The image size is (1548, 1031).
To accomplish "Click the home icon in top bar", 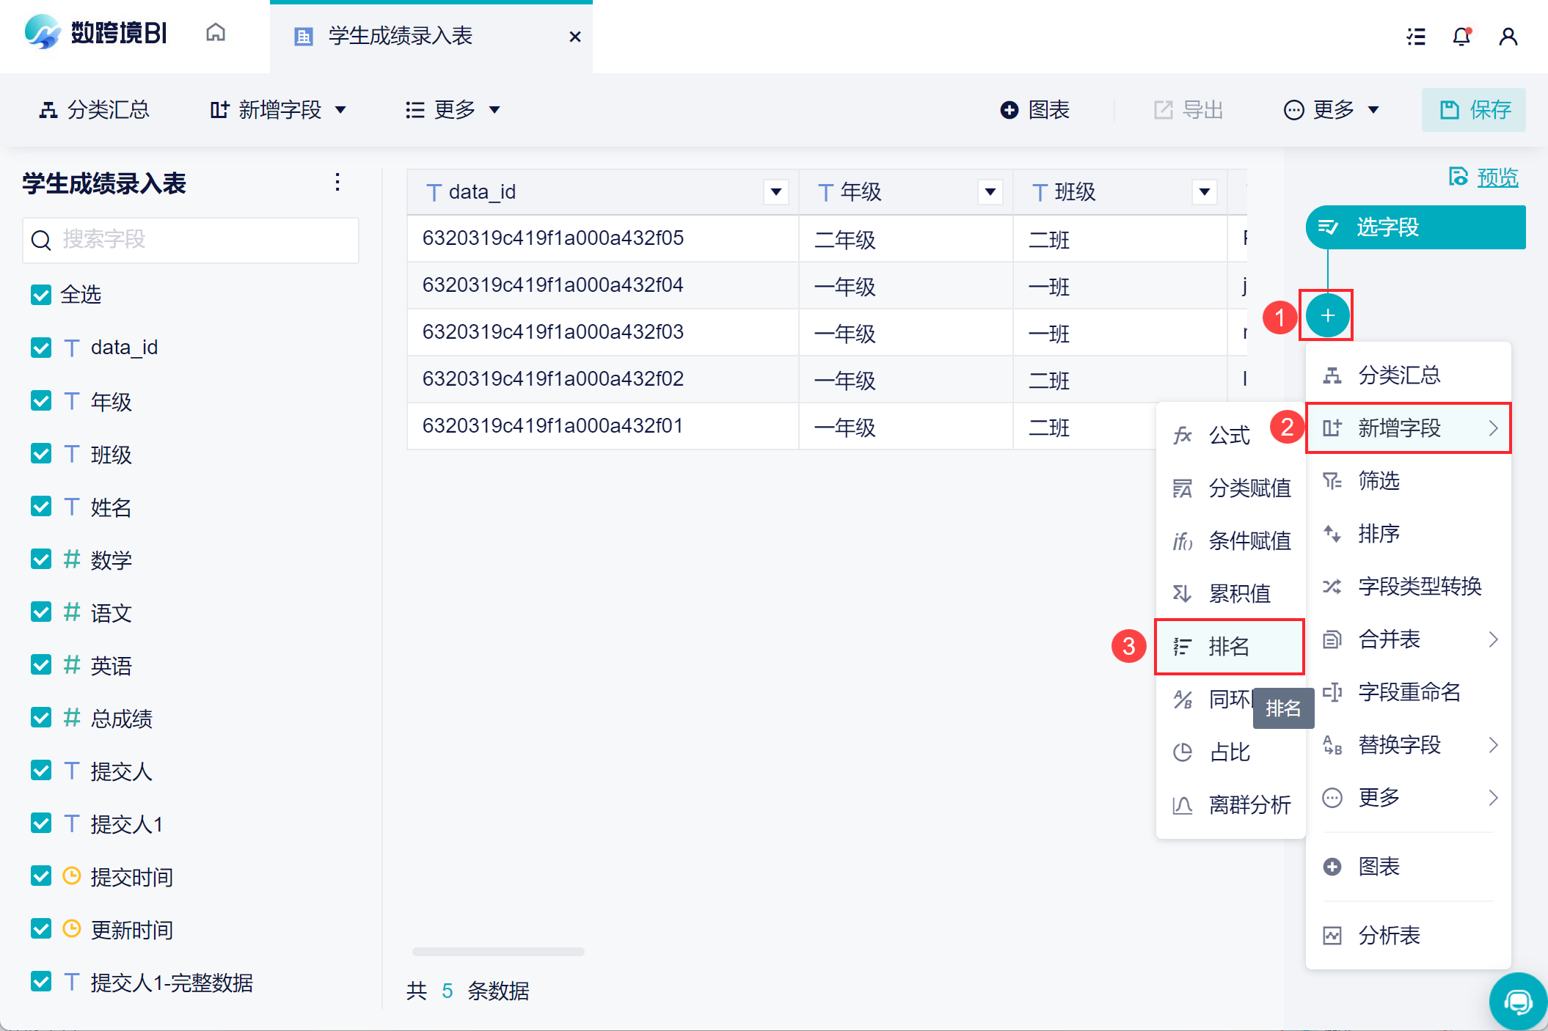I will pyautogui.click(x=215, y=33).
